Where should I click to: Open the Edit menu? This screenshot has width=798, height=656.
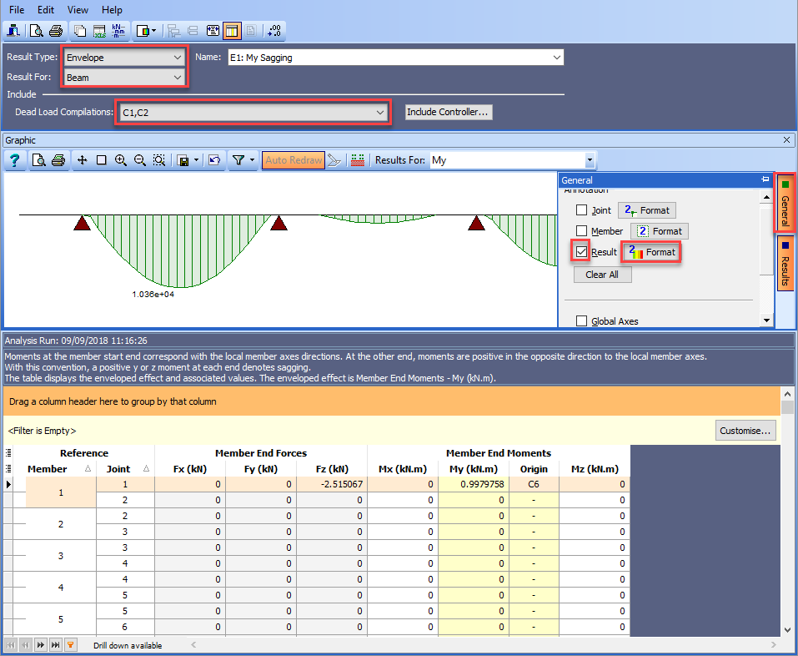[46, 10]
